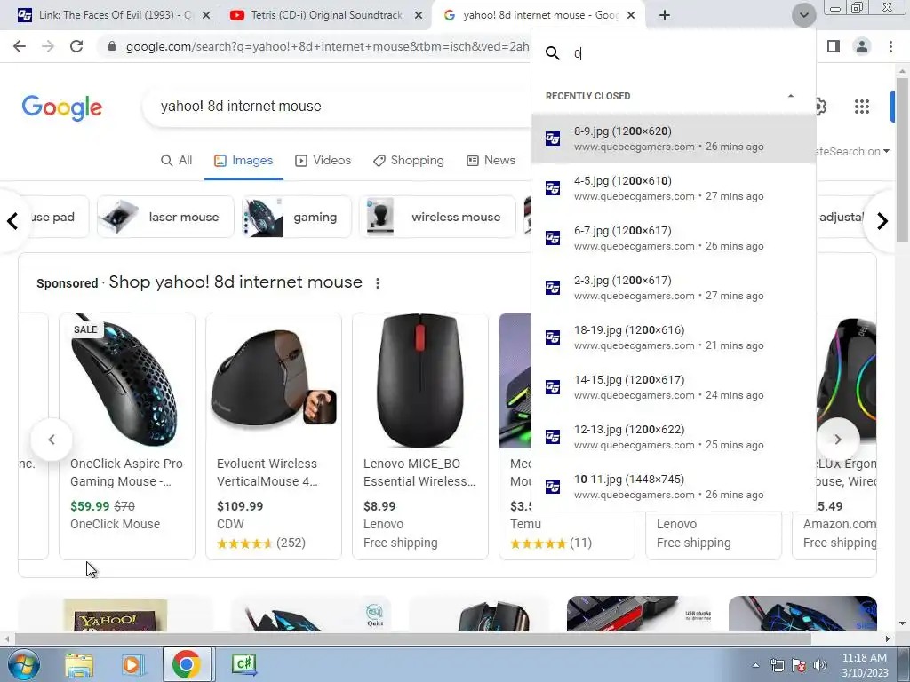Open the Yahoo! image result thumbnail

click(x=115, y=615)
